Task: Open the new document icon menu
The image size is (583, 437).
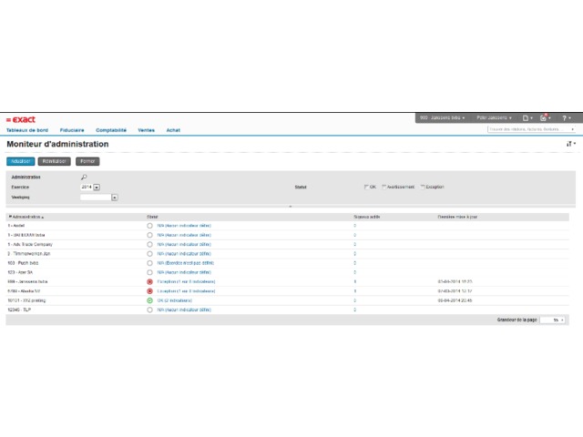Action: pos(527,117)
